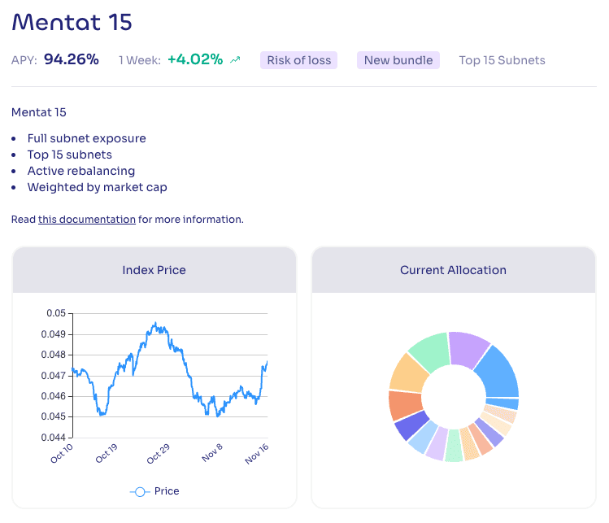Toggle the Price series legend marker

140,491
